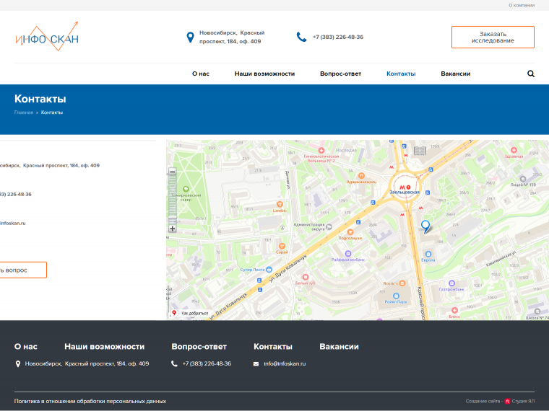Click the Аджикинежаль restaurant icon on map
549x411 pixels.
click(x=361, y=175)
